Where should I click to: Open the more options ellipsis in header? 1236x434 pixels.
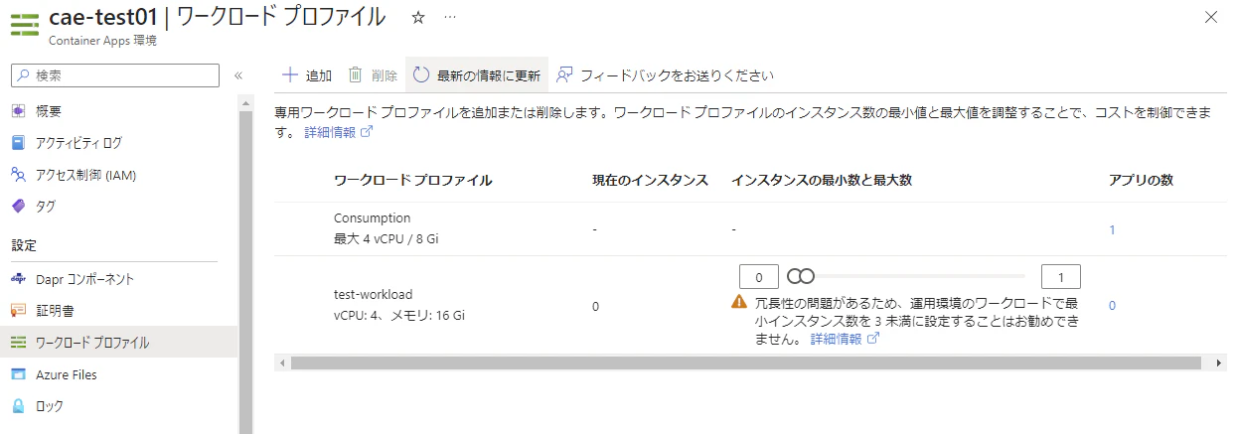pyautogui.click(x=450, y=17)
